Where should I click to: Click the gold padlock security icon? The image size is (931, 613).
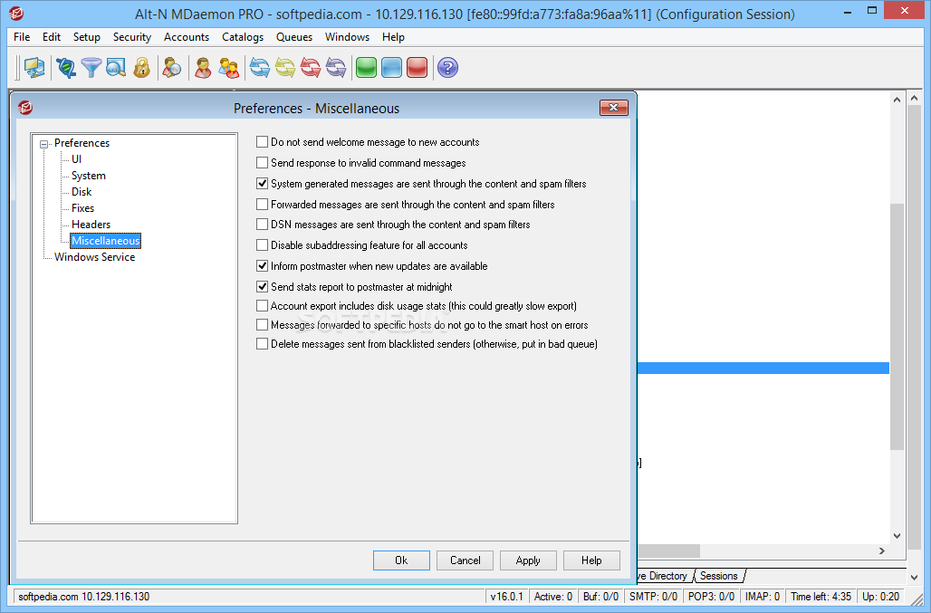(x=141, y=68)
